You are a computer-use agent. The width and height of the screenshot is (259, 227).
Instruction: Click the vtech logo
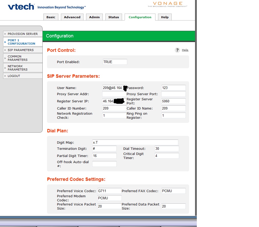click(21, 7)
